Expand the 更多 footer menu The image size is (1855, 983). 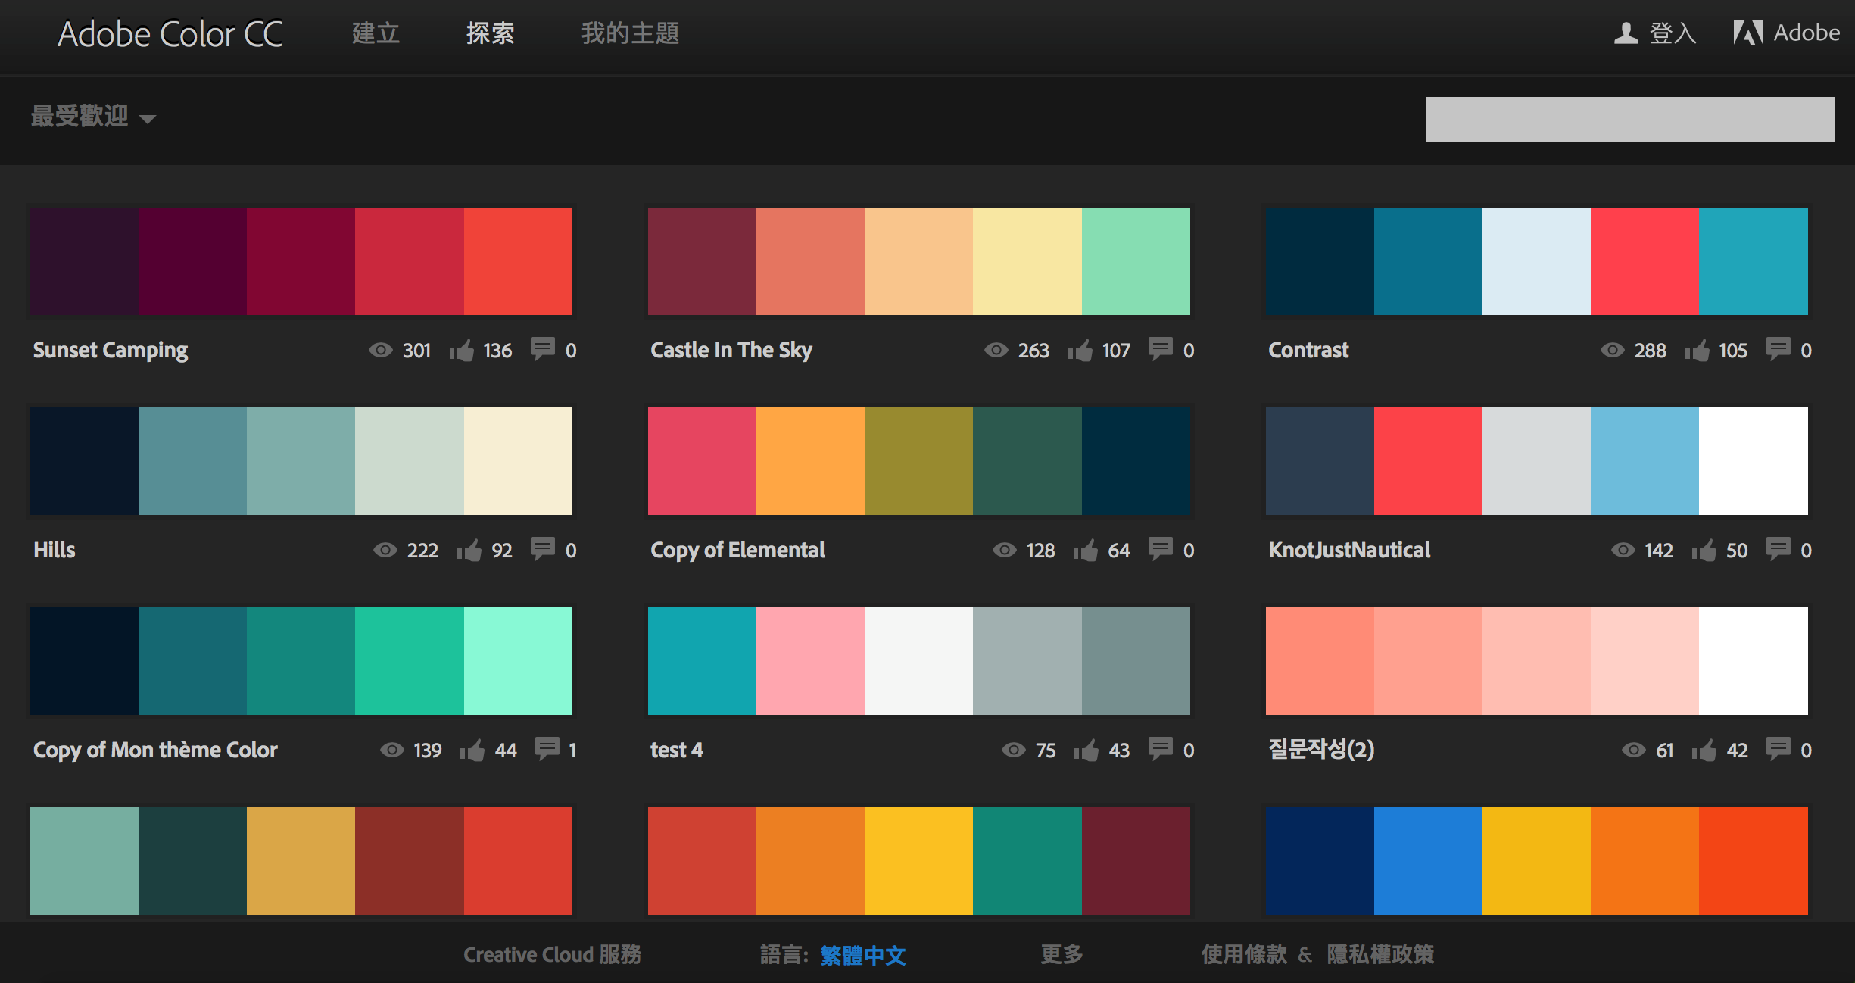(x=1062, y=954)
